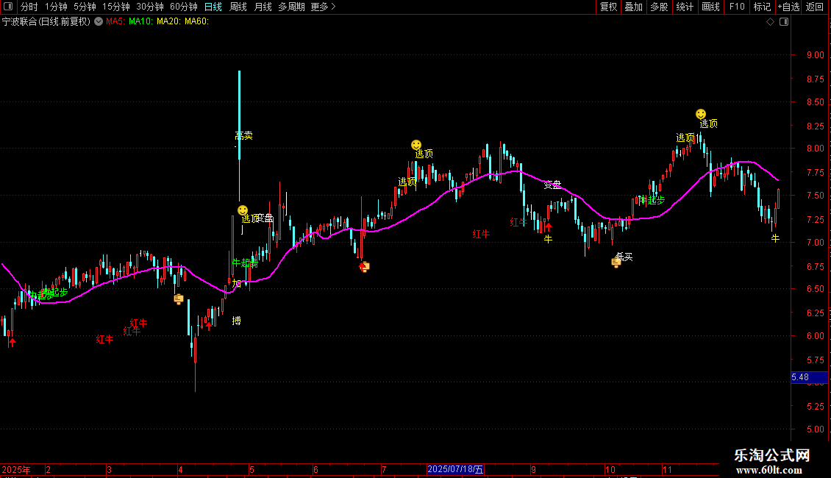Select the 5分钟 period tab
Image resolution: width=831 pixels, height=478 pixels.
(85, 7)
